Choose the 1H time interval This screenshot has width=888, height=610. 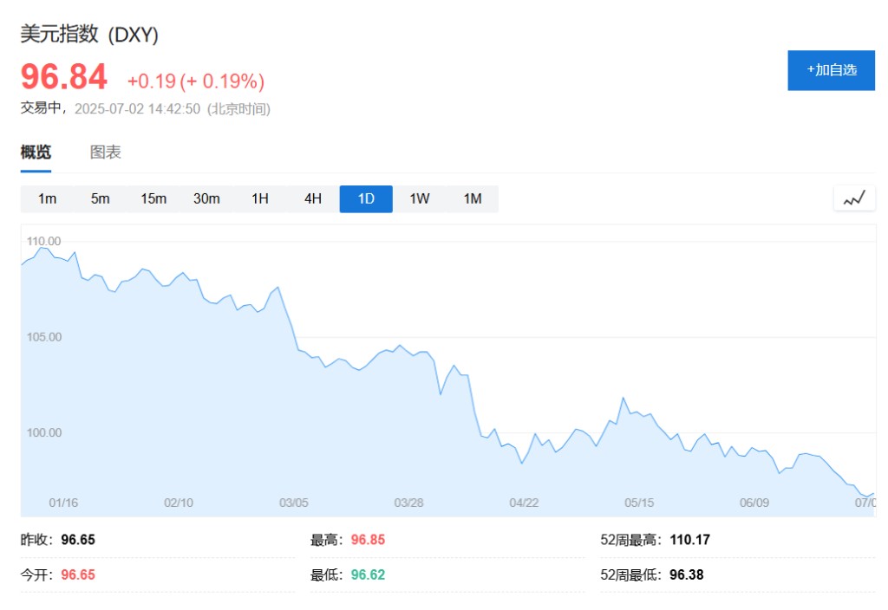pyautogui.click(x=260, y=198)
